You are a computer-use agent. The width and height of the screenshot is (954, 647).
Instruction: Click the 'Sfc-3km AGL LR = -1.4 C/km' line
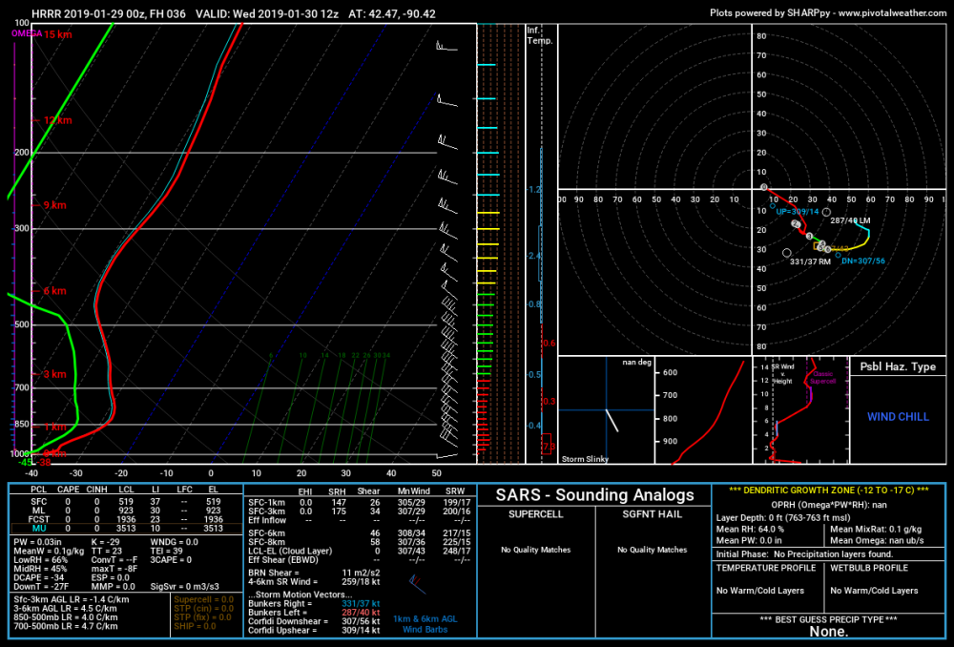click(72, 599)
